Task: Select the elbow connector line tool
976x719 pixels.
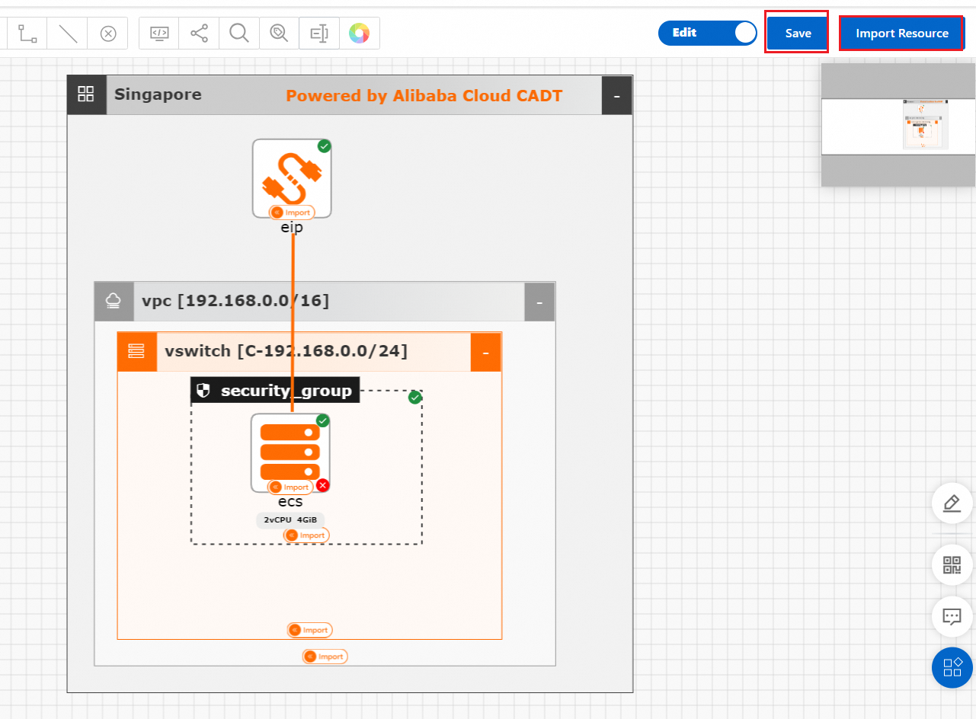Action: (27, 34)
